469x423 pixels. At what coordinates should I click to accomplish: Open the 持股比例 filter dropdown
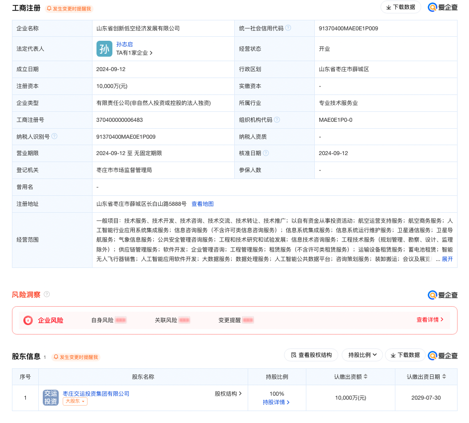[362, 355]
